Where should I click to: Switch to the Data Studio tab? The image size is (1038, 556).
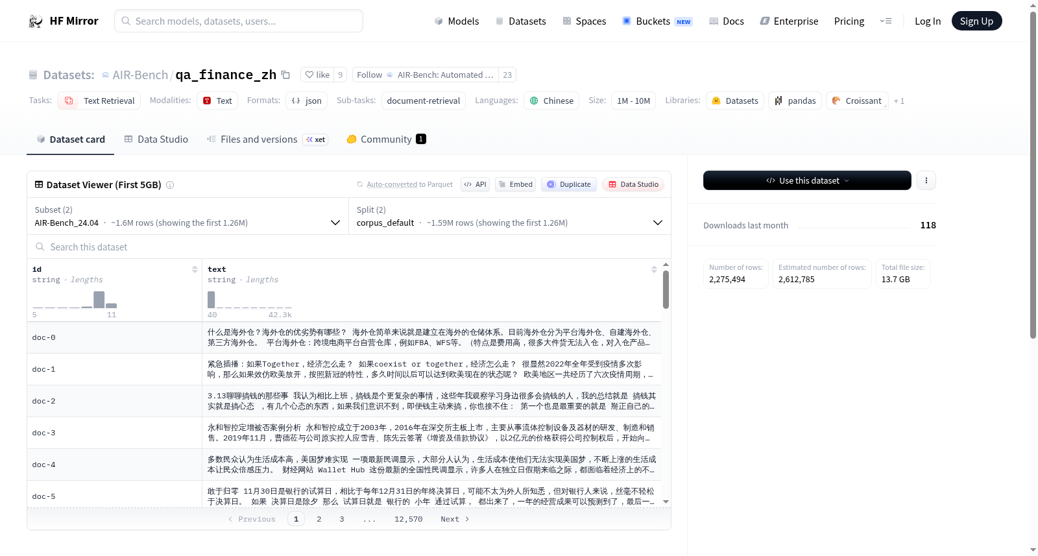click(x=156, y=139)
